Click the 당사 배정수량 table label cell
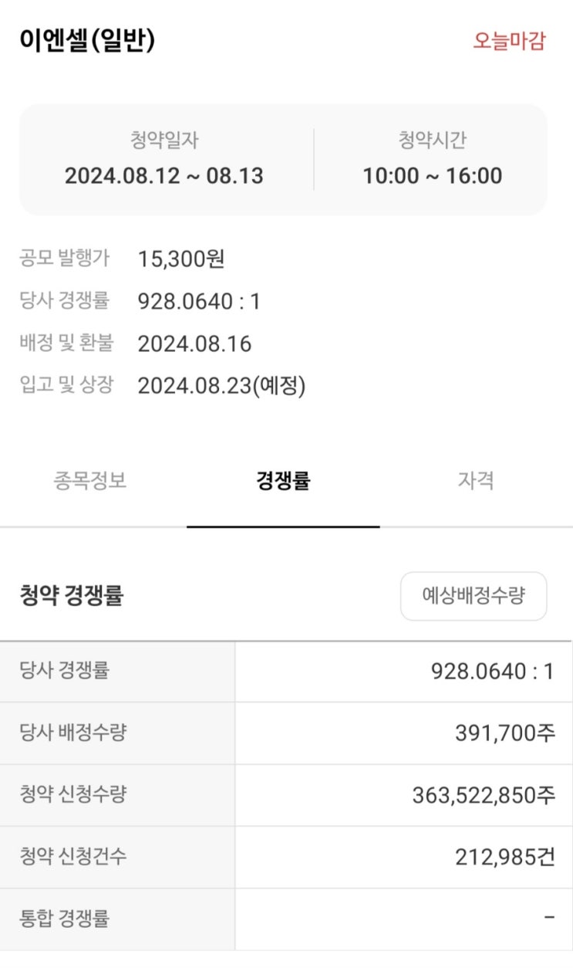Screen dimensions: 573x968 (117, 733)
